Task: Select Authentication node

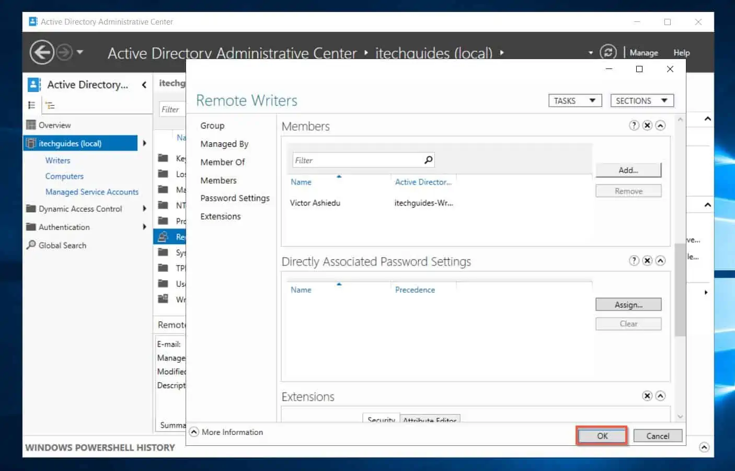Action: (64, 227)
